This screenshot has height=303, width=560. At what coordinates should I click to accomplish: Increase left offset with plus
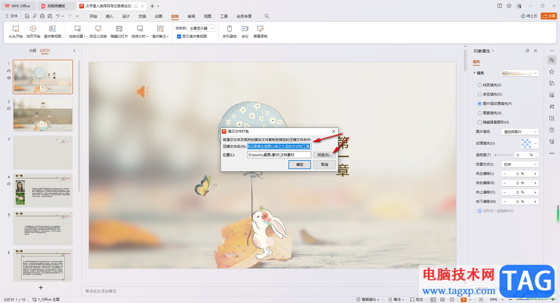tap(535, 174)
